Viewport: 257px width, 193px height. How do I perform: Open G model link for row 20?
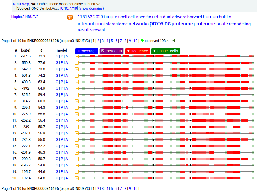click(x=57, y=178)
